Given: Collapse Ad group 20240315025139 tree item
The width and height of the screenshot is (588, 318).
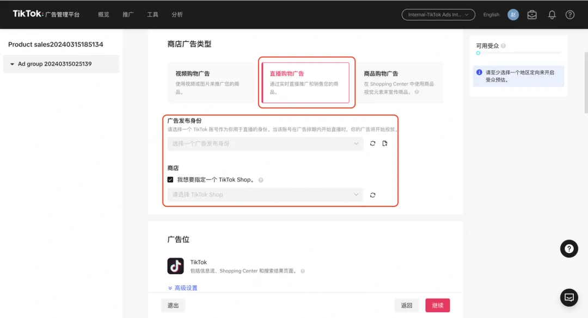Looking at the screenshot, I should point(12,64).
